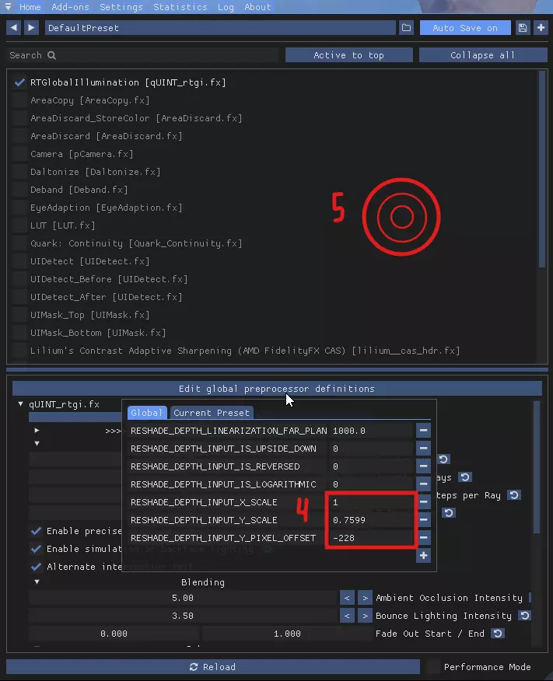Expand the collapsed >>> subsection arrow
Image resolution: width=553 pixels, height=681 pixels.
pos(37,430)
